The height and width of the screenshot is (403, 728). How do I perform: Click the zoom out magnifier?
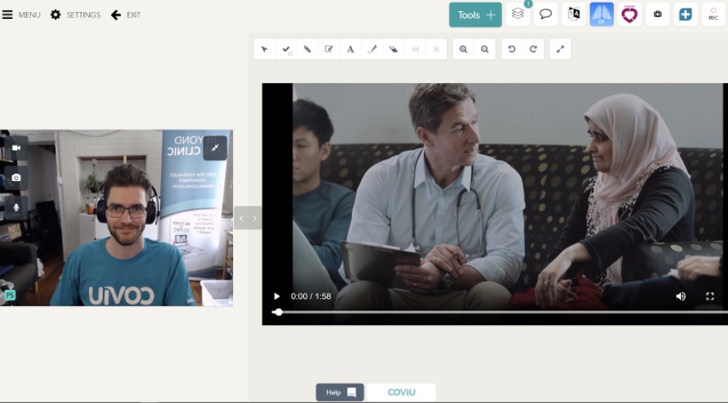485,50
